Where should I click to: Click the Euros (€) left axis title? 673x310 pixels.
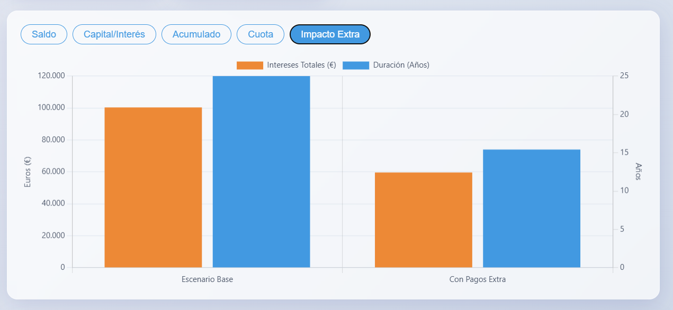(x=28, y=172)
